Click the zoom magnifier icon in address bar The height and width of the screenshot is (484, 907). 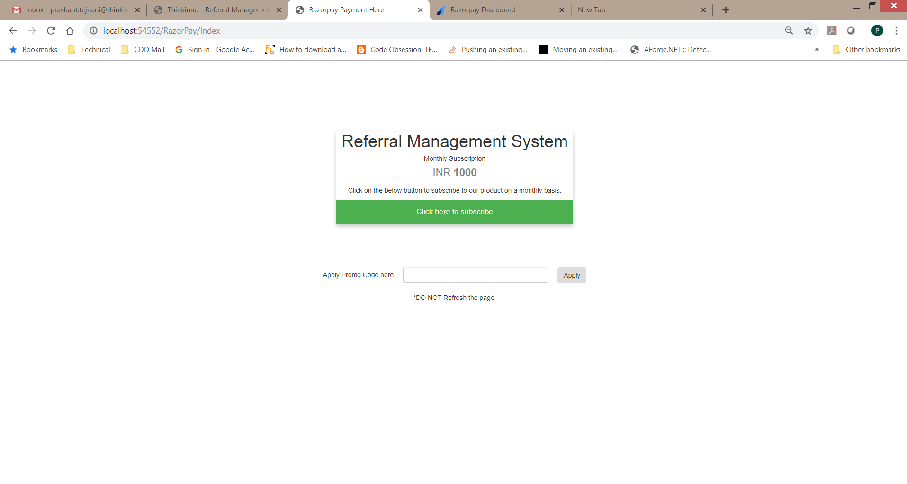(x=789, y=31)
